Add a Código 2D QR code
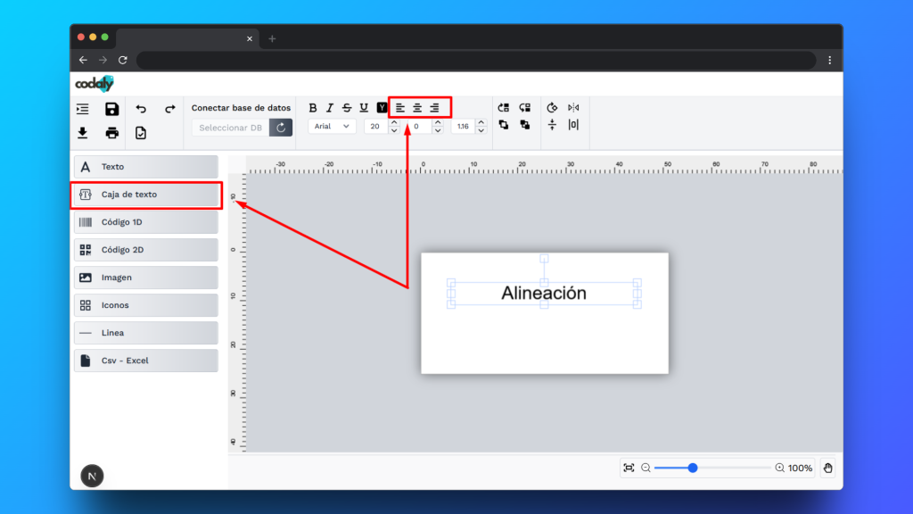 click(146, 250)
